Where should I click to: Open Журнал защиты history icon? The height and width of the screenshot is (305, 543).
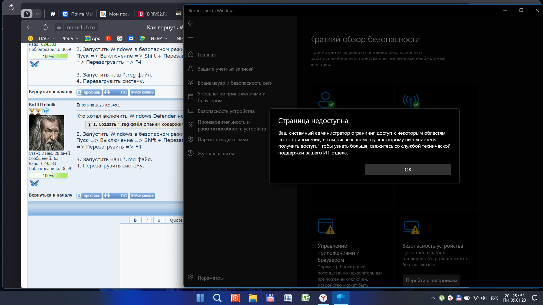coord(191,153)
